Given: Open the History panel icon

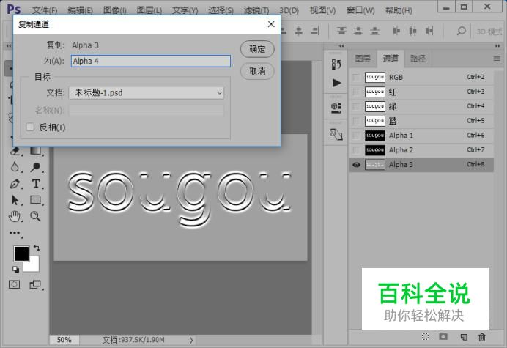Looking at the screenshot, I should (336, 64).
